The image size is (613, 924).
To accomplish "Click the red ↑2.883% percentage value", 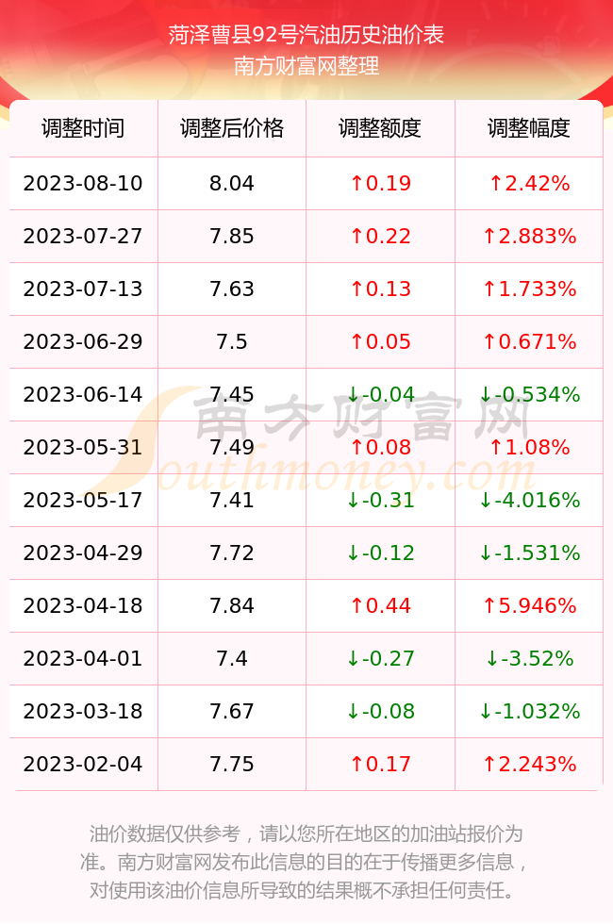I will 529,237.
